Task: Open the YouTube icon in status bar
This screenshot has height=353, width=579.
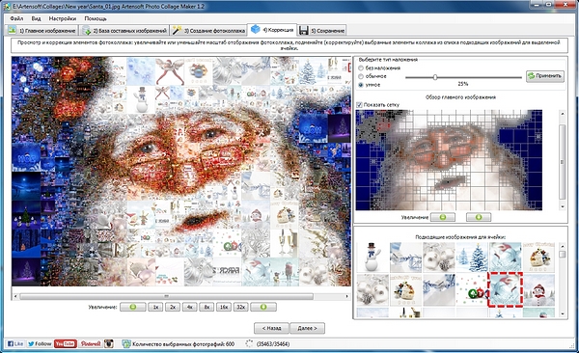Action: point(66,343)
